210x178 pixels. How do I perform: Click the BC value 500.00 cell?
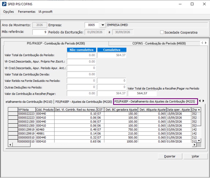point(121,137)
